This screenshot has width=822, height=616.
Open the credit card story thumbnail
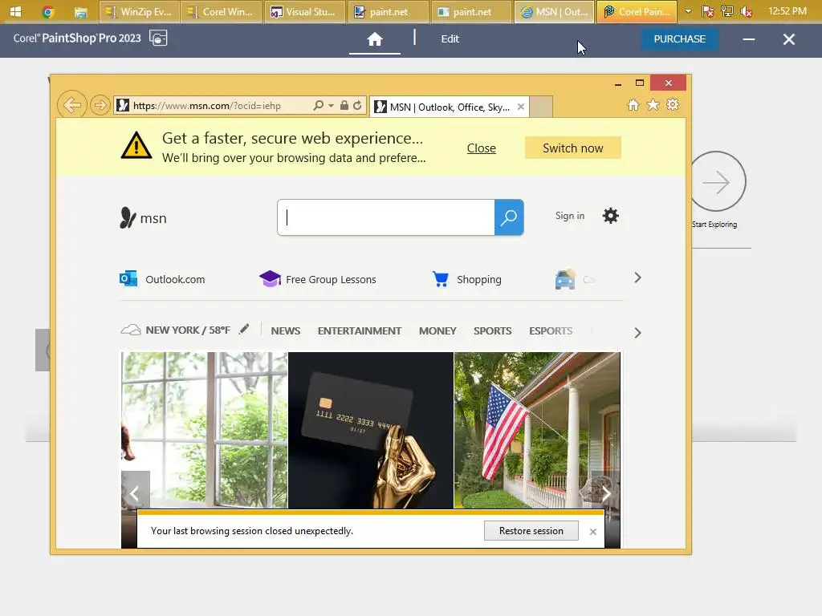371,430
